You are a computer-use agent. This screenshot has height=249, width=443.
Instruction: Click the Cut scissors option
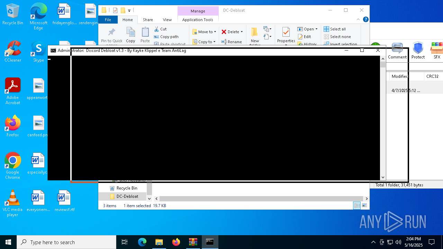[160, 29]
